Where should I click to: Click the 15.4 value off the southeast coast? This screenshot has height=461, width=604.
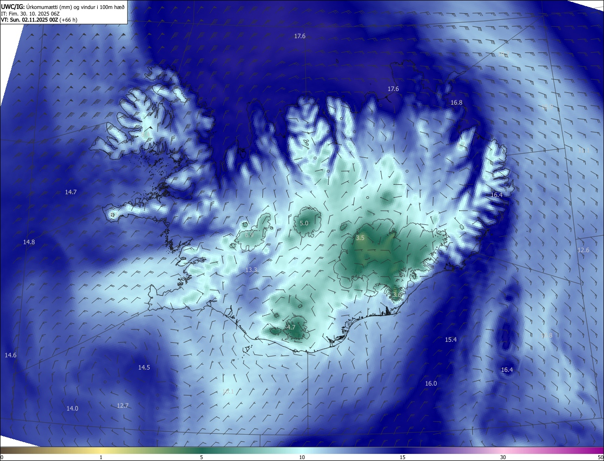click(x=451, y=339)
